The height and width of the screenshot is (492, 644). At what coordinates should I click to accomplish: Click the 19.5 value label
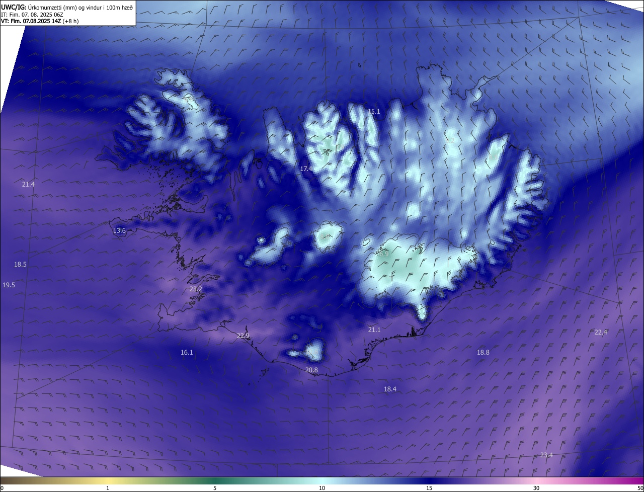9,285
